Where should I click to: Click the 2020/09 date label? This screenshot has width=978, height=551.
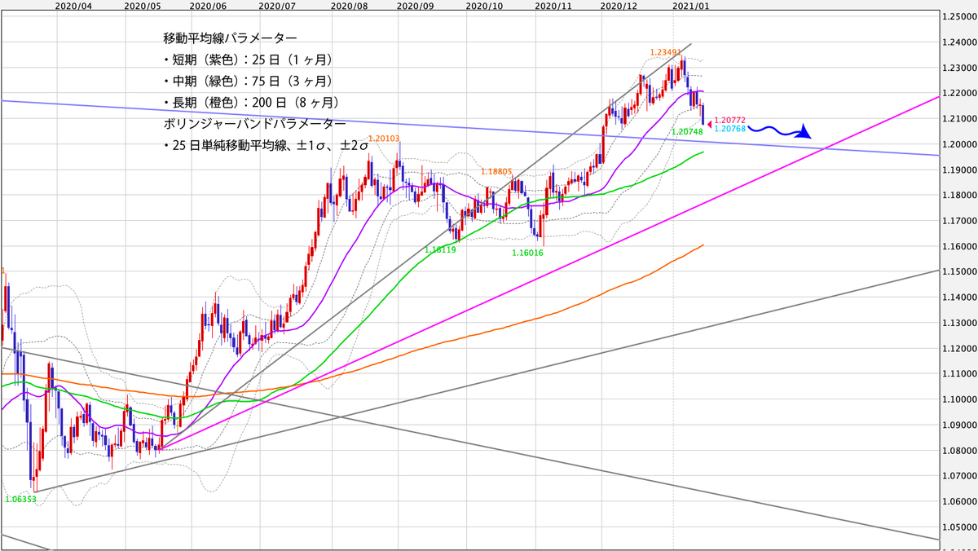pos(414,5)
